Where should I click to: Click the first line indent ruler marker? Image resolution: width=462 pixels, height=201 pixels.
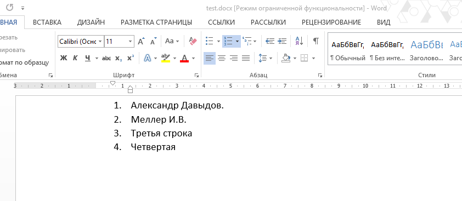pyautogui.click(x=112, y=84)
